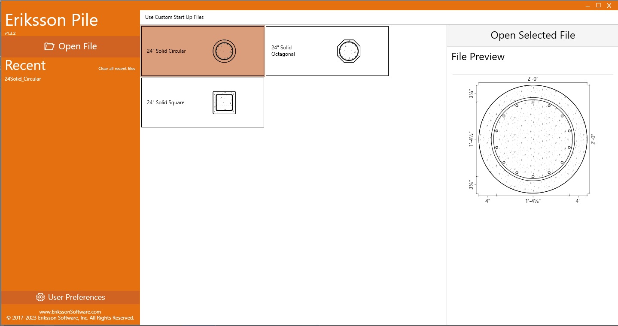Click the 1'-4⅛" bottom dimension label

pos(533,201)
